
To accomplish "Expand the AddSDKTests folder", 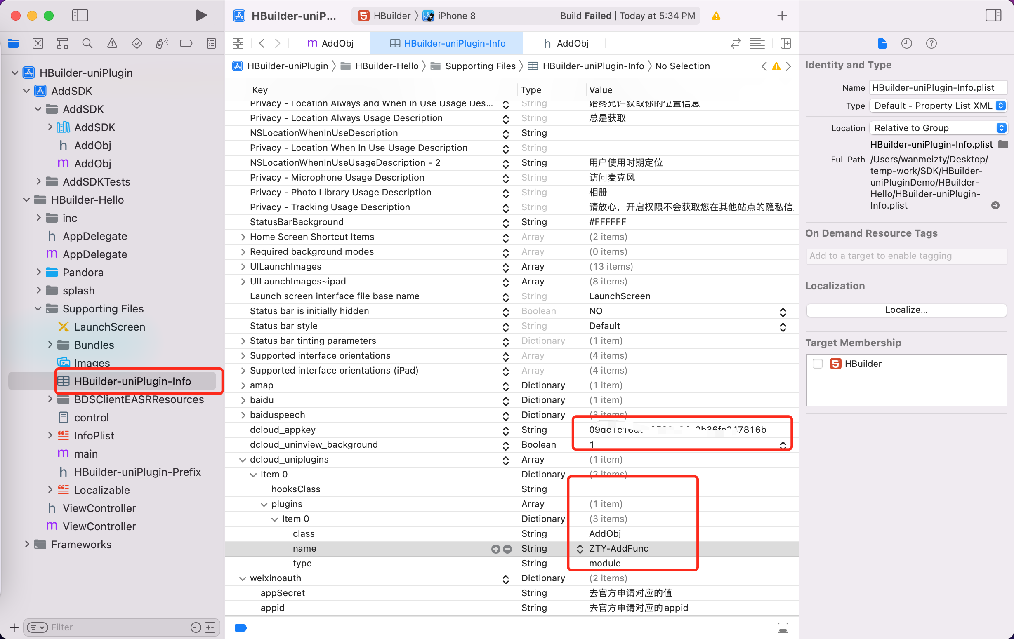I will pos(38,181).
